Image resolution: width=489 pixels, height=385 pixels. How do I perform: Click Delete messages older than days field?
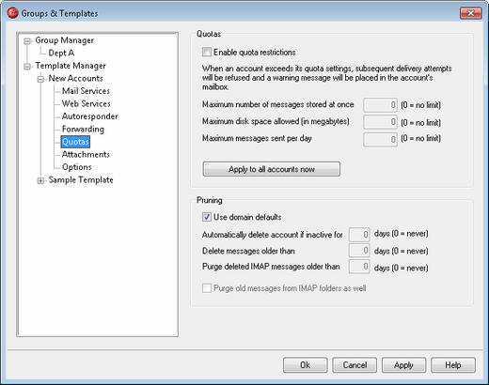(x=359, y=251)
